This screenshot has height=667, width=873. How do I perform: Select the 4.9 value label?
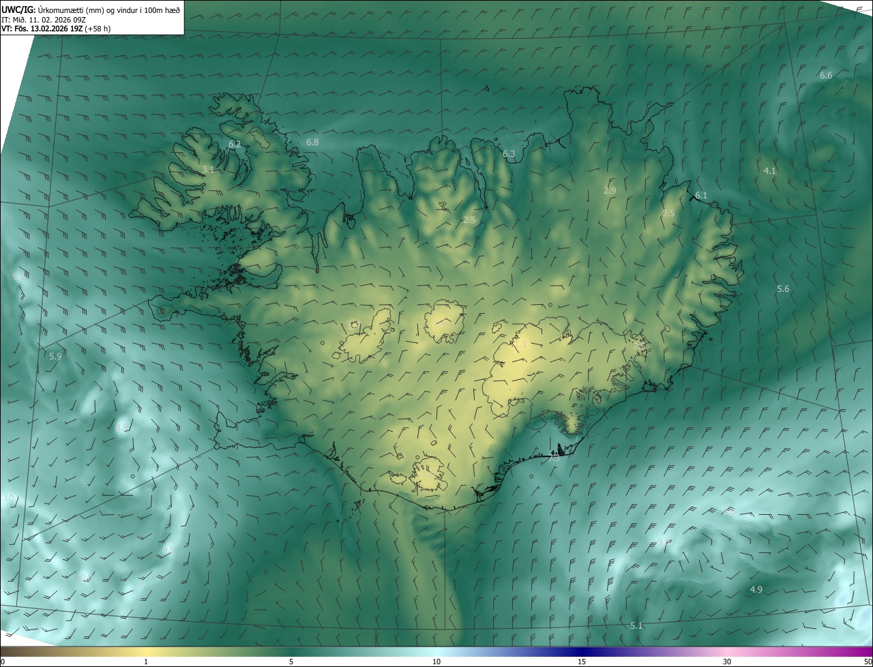click(756, 589)
